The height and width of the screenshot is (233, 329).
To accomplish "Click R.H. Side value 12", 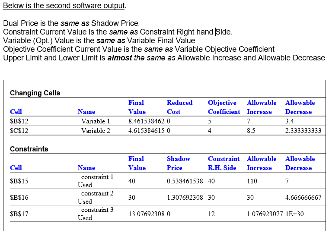I will (x=211, y=214).
